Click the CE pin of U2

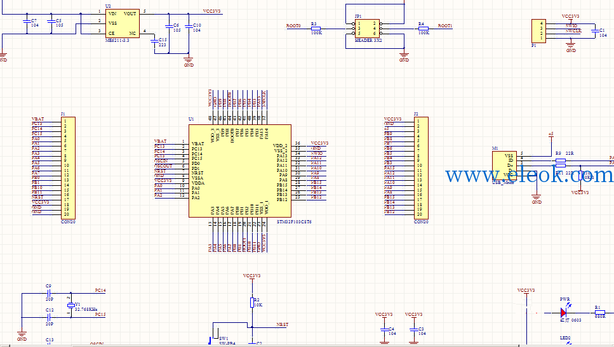[x=112, y=33]
